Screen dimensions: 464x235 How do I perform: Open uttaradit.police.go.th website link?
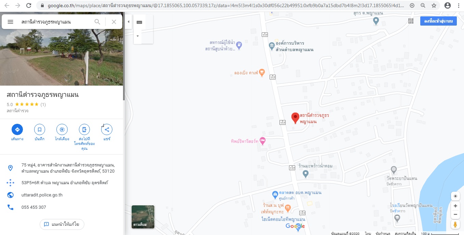42,195
